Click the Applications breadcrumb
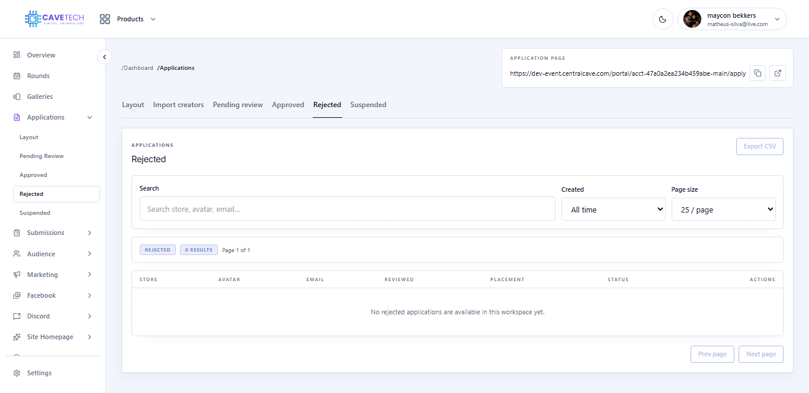The width and height of the screenshot is (809, 393). click(176, 68)
